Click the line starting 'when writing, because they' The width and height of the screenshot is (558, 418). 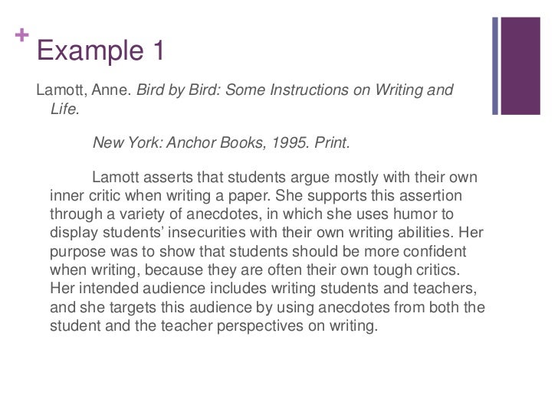pyautogui.click(x=254, y=269)
